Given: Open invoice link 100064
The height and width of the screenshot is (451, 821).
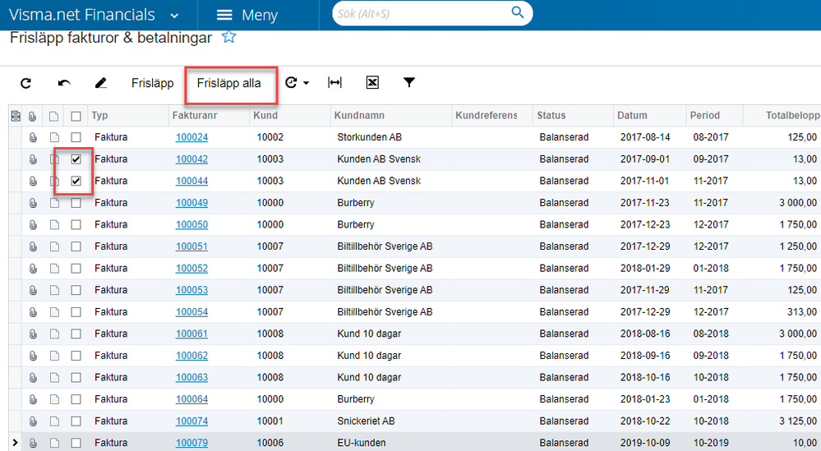Looking at the screenshot, I should tap(191, 399).
